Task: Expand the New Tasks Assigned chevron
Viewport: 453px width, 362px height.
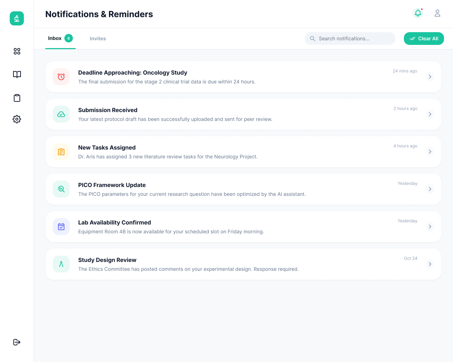Action: 430,152
